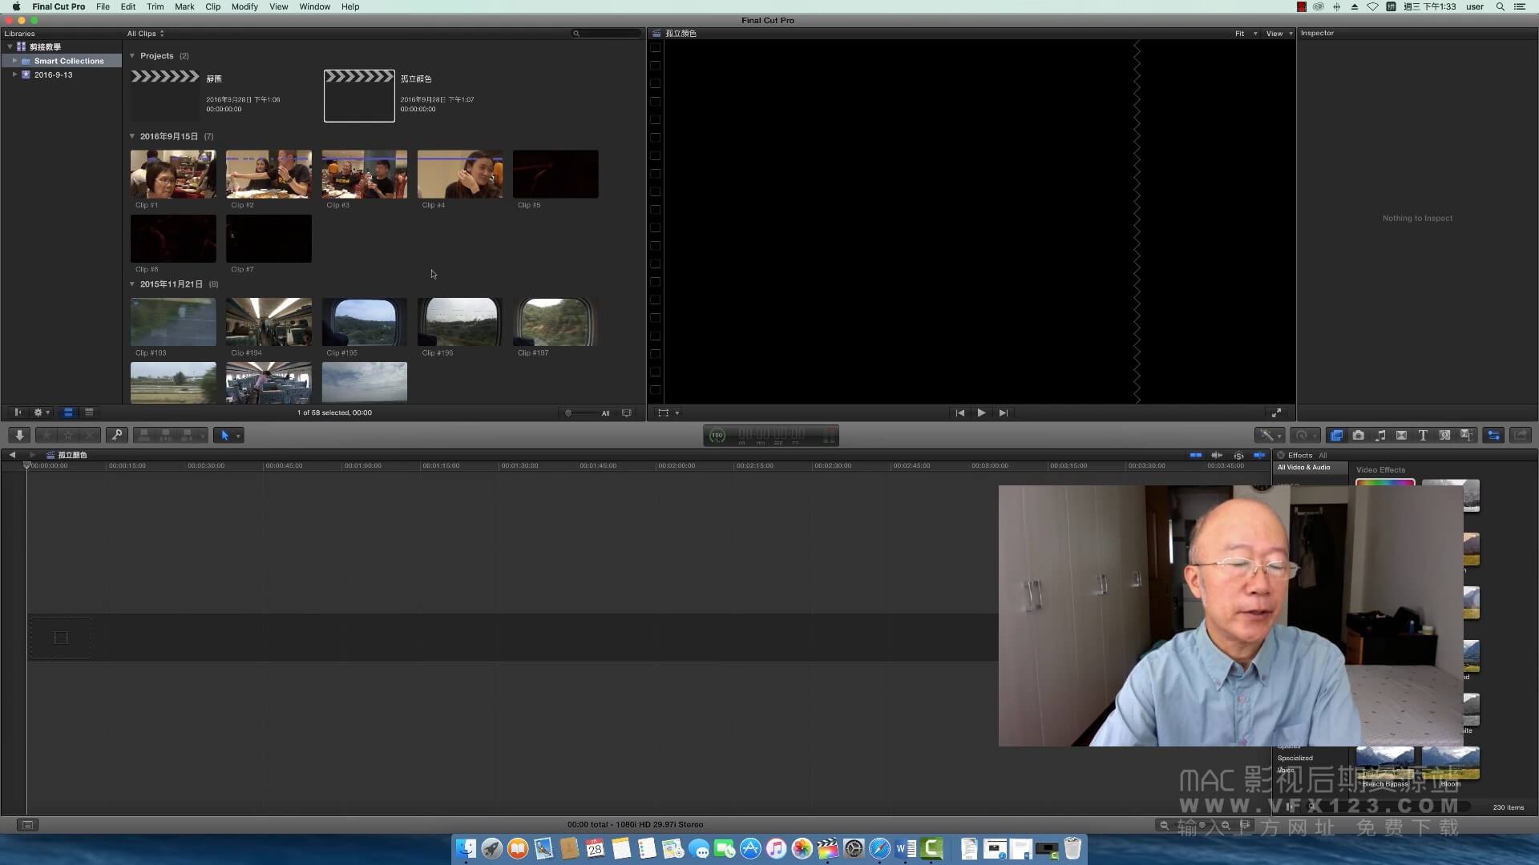Collapse the Projects section
The height and width of the screenshot is (865, 1539).
[132, 56]
